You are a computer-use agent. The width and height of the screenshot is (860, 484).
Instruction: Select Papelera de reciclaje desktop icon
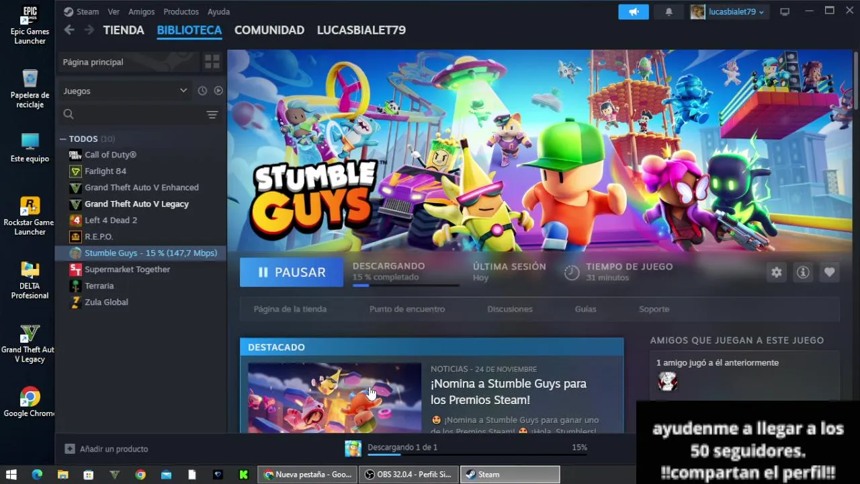[x=30, y=88]
